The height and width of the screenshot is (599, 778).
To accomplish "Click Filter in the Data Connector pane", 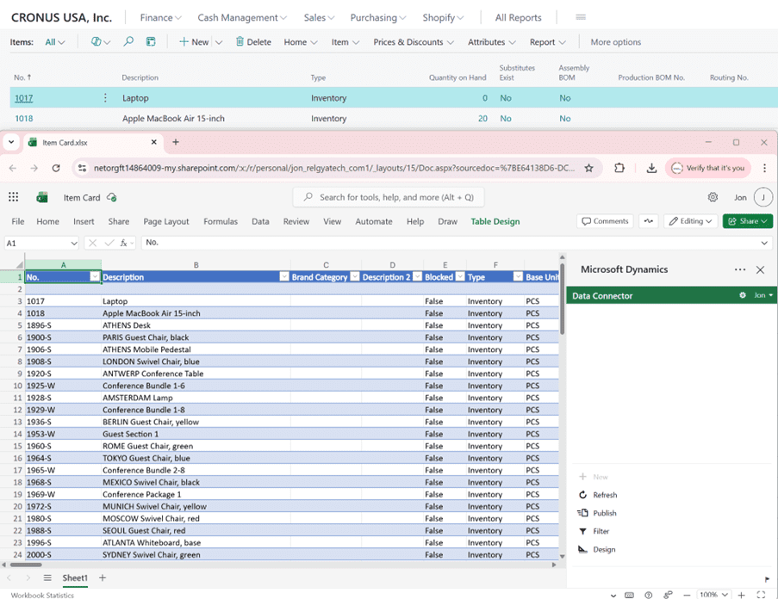I will coord(601,531).
